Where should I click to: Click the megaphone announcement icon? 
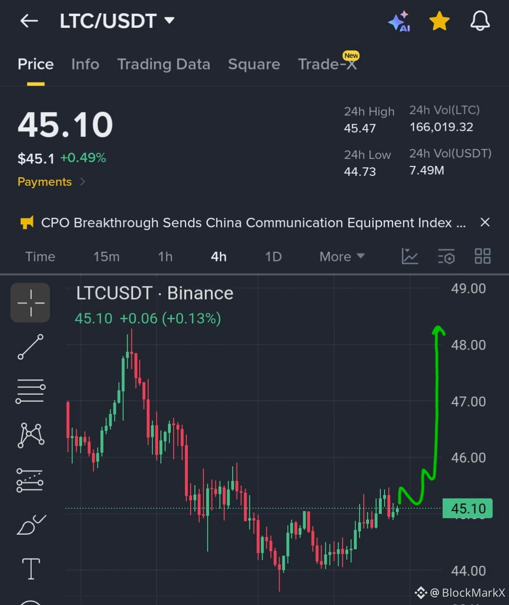tap(27, 222)
